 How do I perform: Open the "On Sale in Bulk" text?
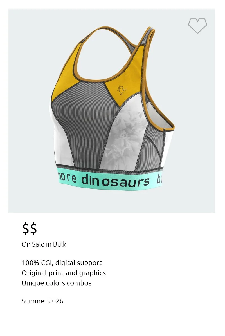pyautogui.click(x=44, y=244)
